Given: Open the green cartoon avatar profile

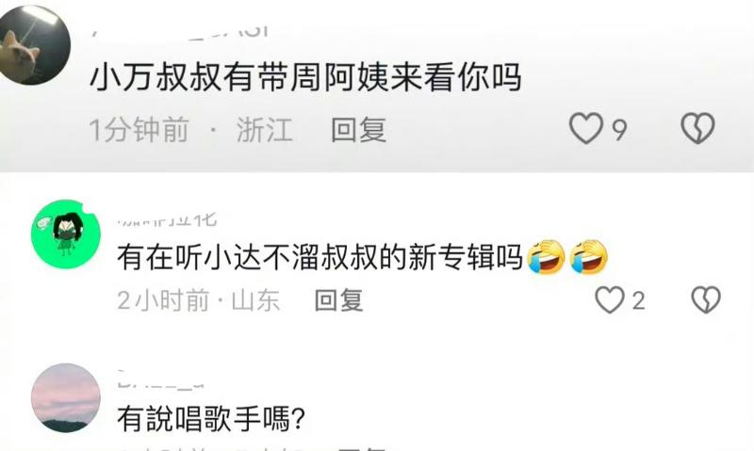Looking at the screenshot, I should tap(66, 234).
